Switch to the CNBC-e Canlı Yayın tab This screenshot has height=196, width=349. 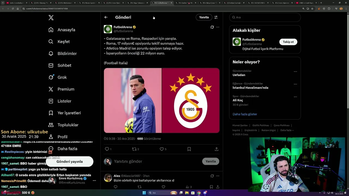tap(306, 3)
